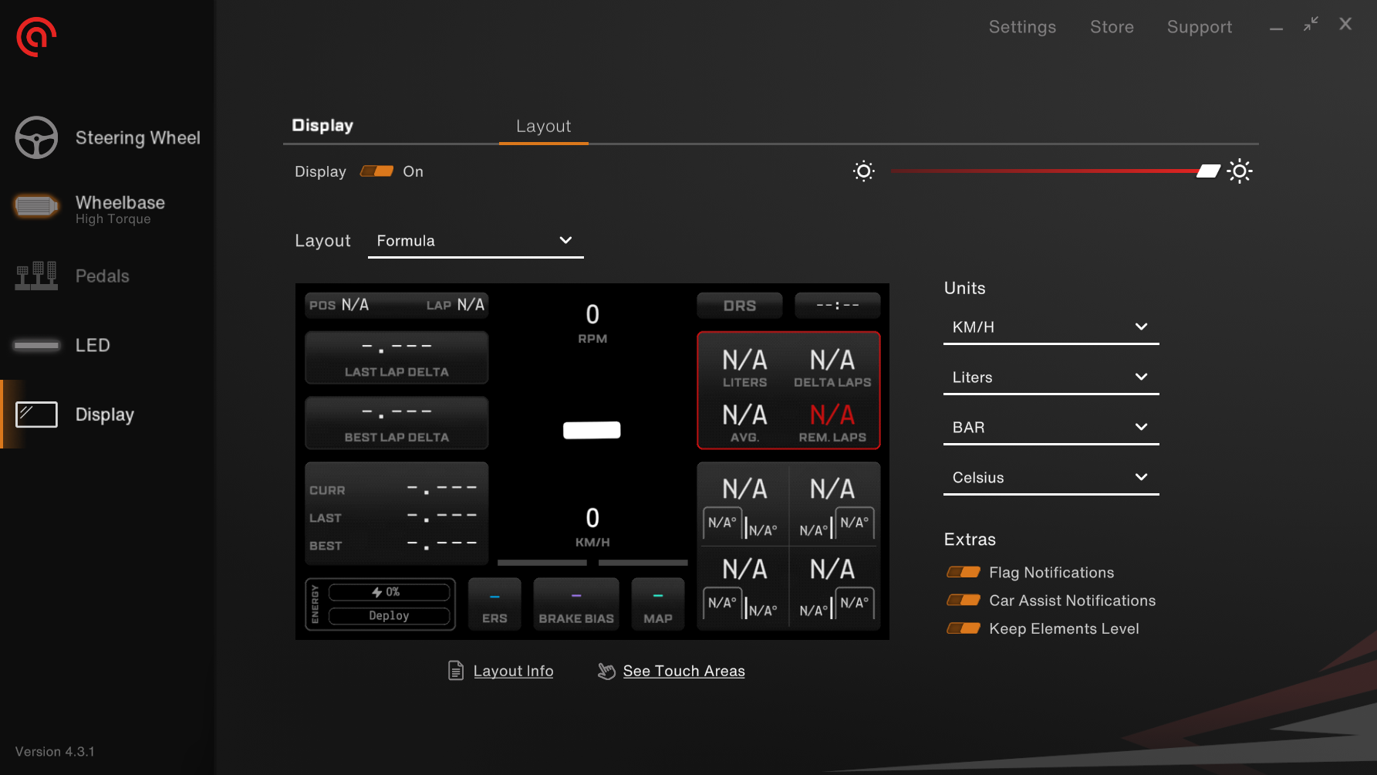The width and height of the screenshot is (1377, 775).
Task: Click the low brightness sun icon
Action: tap(863, 171)
